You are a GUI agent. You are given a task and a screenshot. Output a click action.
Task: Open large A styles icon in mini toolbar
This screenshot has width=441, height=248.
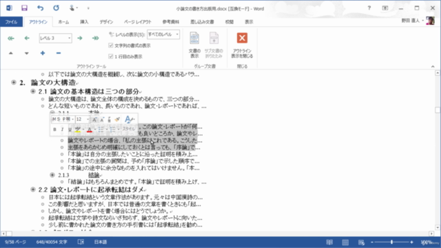129,119
